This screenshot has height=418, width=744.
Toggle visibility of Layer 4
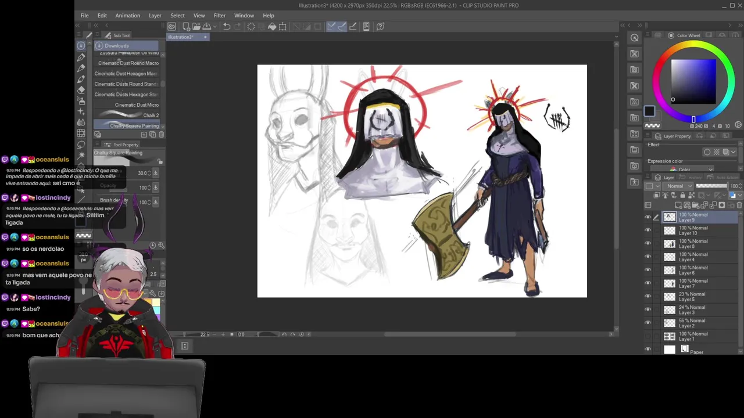pos(648,257)
